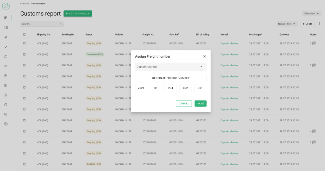
Task: Open the dashboard grid icon in sidebar
Action: click(6, 18)
